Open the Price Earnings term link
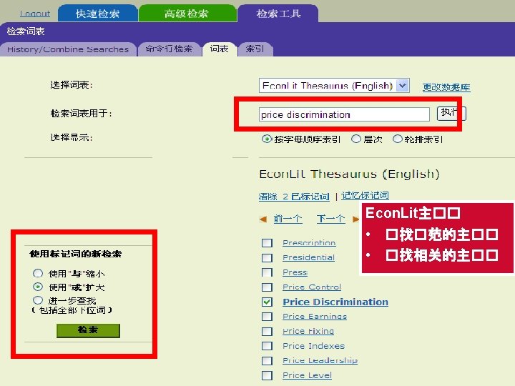The image size is (515, 386). point(315,317)
